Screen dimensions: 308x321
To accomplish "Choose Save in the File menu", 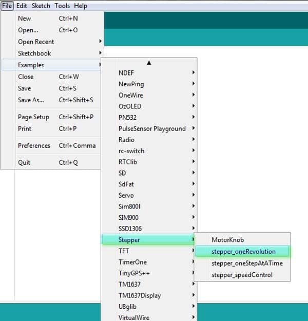I will [51, 88].
